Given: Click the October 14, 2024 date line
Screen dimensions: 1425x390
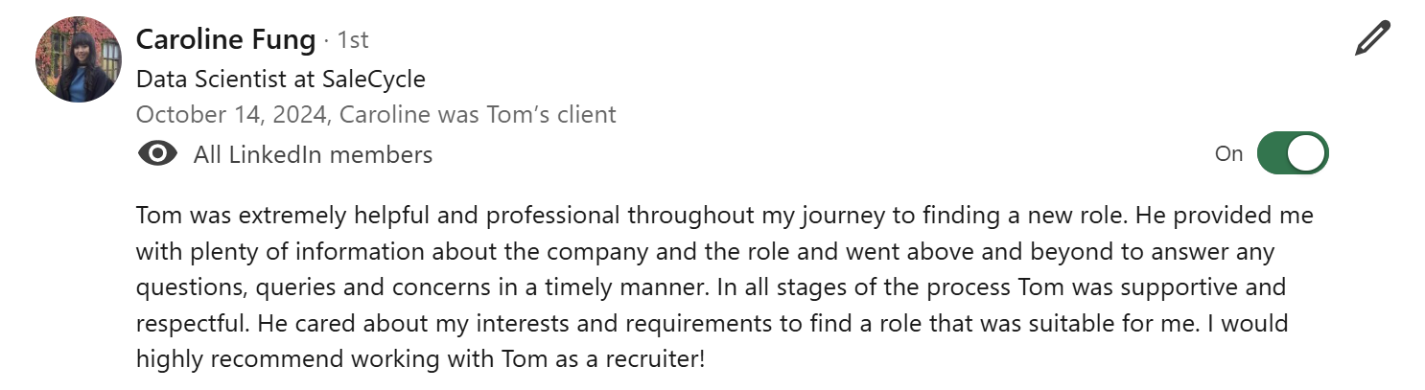Looking at the screenshot, I should tap(376, 115).
